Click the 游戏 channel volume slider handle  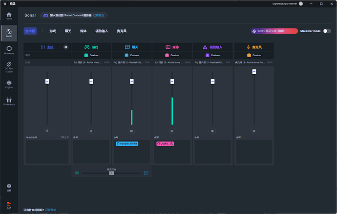click(x=91, y=81)
